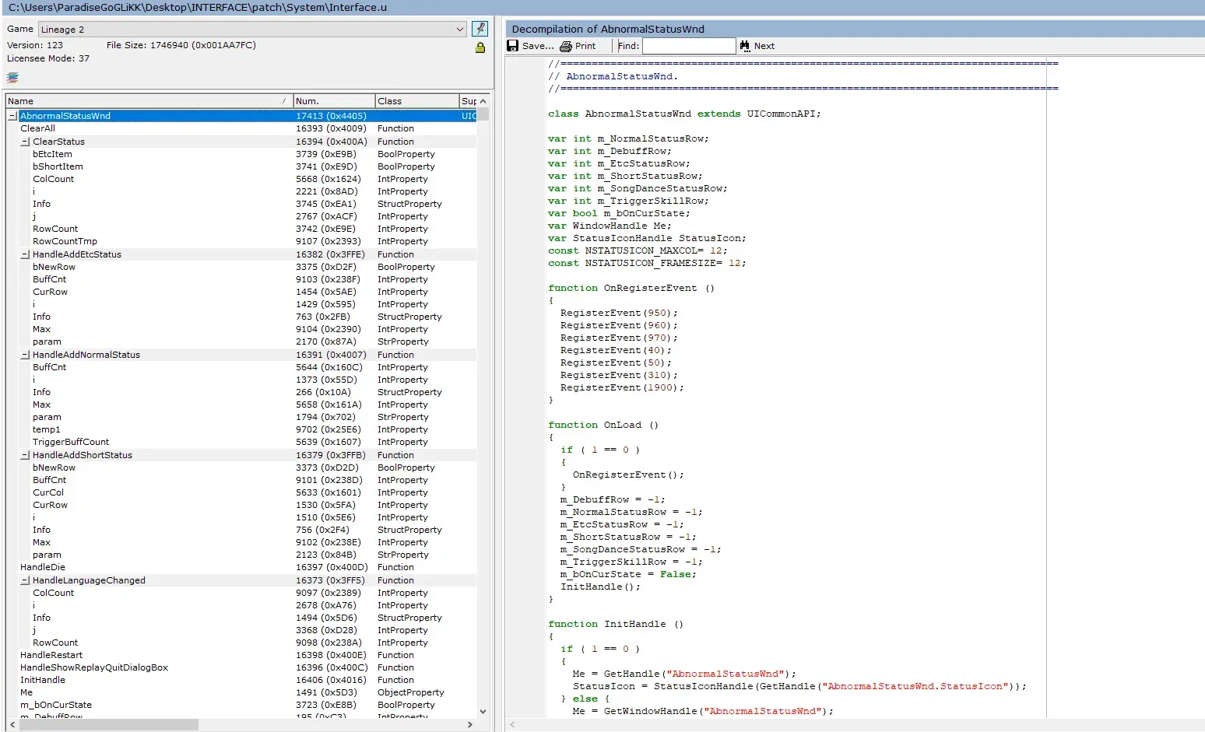Select the bNewRow row with Num. 3375
The height and width of the screenshot is (732, 1205).
click(241, 267)
